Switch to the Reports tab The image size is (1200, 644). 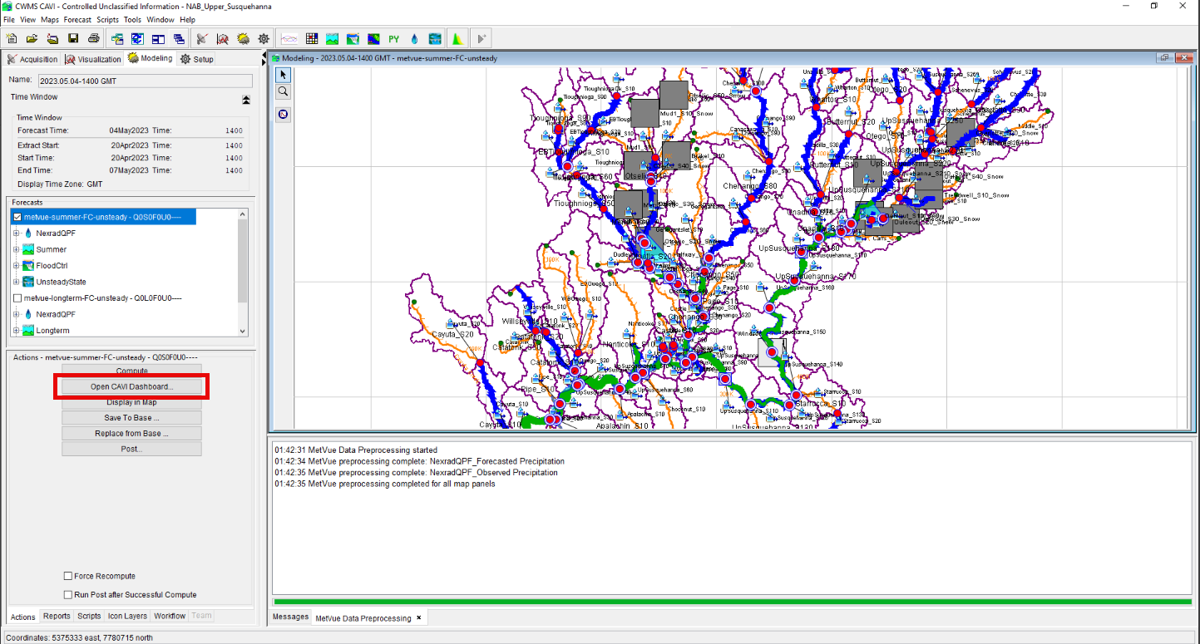57,617
